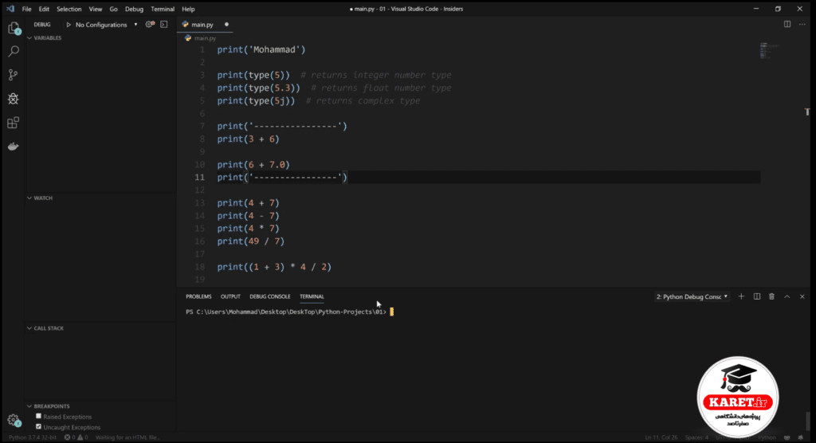Image resolution: width=816 pixels, height=443 pixels.
Task: Open the Search view in activity bar
Action: [x=14, y=51]
